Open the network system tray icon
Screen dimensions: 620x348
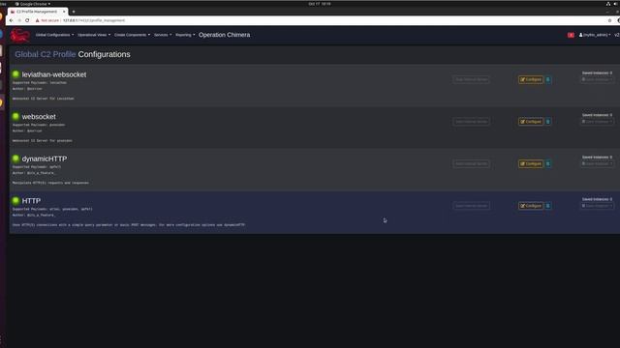point(608,4)
